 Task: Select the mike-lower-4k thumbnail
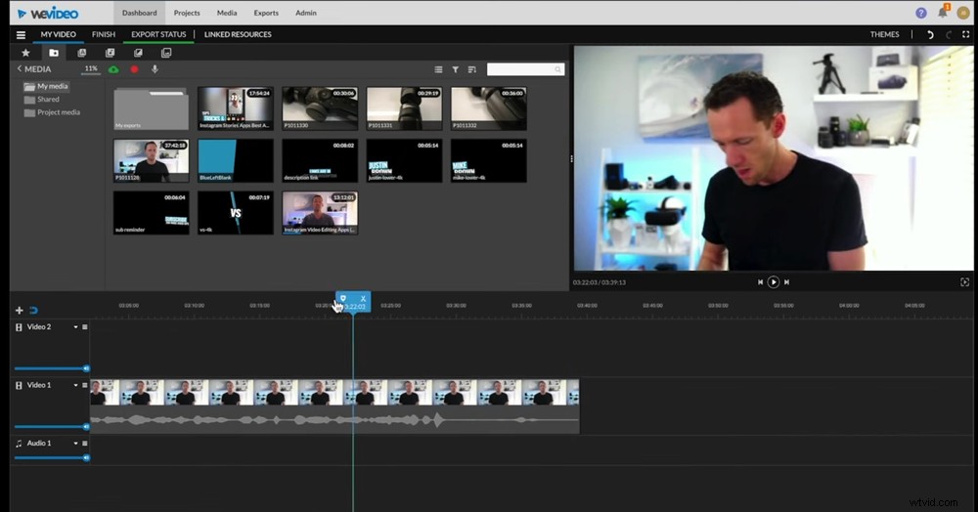click(x=488, y=160)
